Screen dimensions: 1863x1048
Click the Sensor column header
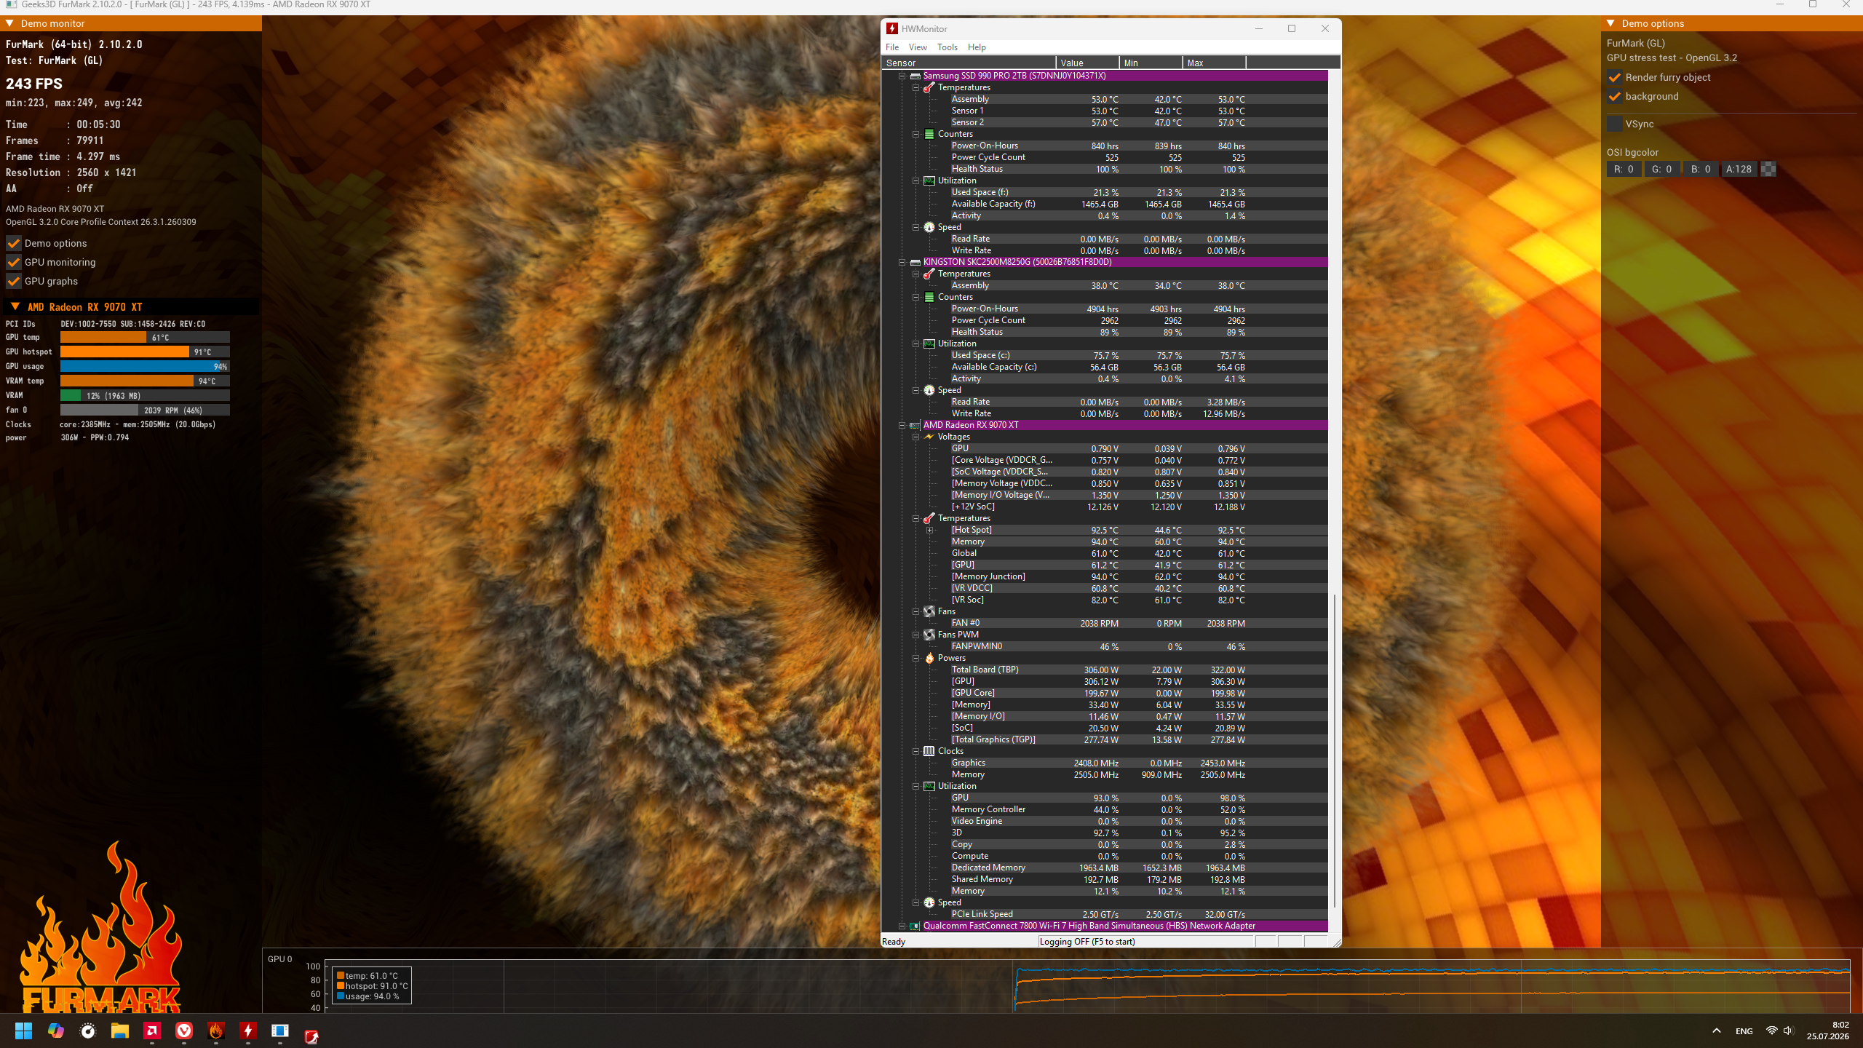tap(969, 63)
